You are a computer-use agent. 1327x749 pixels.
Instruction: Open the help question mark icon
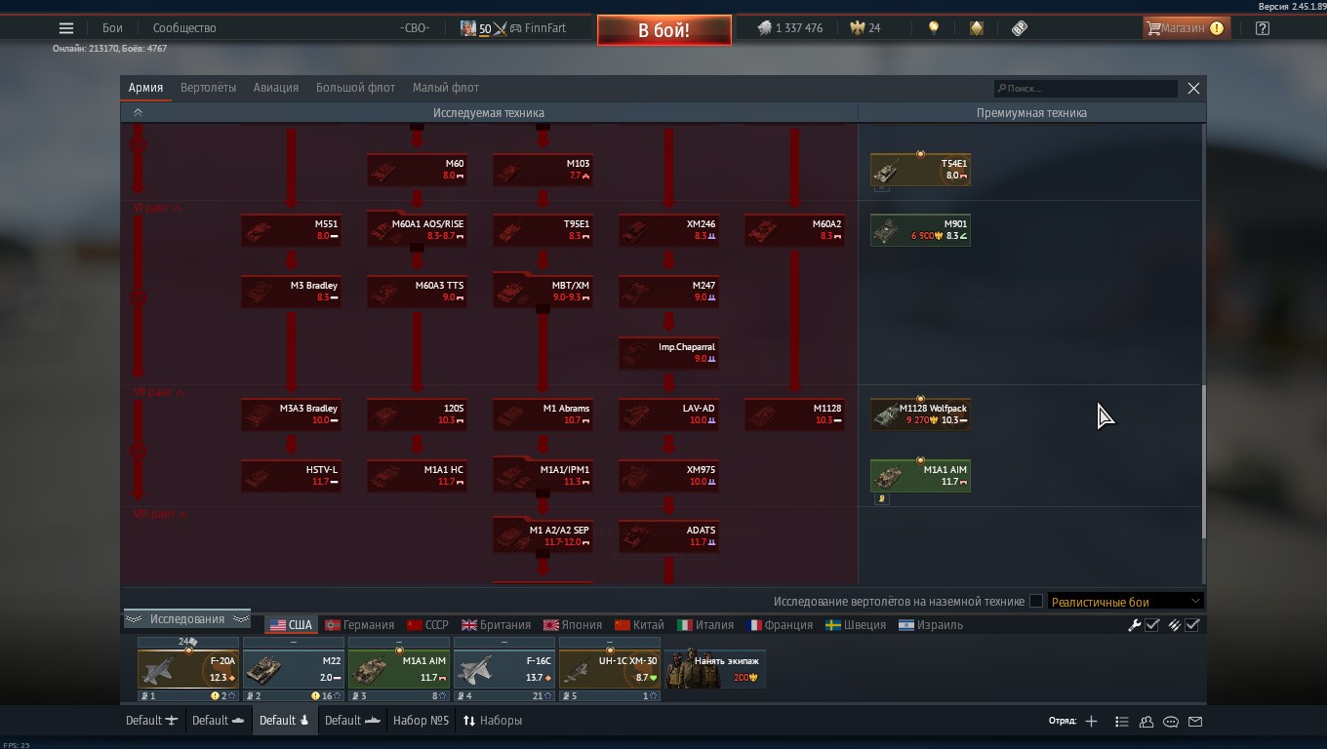point(1262,28)
